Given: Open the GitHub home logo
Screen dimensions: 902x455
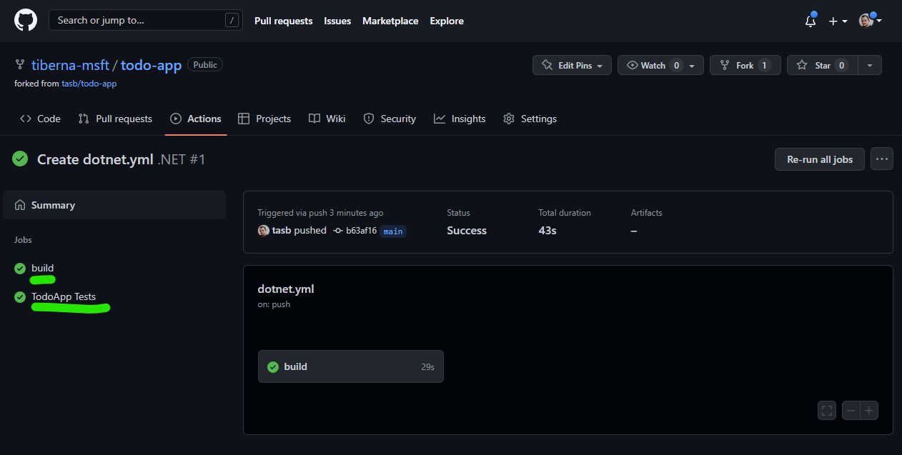Looking at the screenshot, I should 26,20.
